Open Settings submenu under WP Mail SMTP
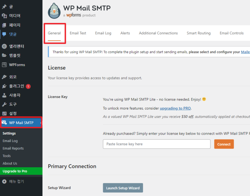Viewport: 250px width, 196px height. [9, 133]
